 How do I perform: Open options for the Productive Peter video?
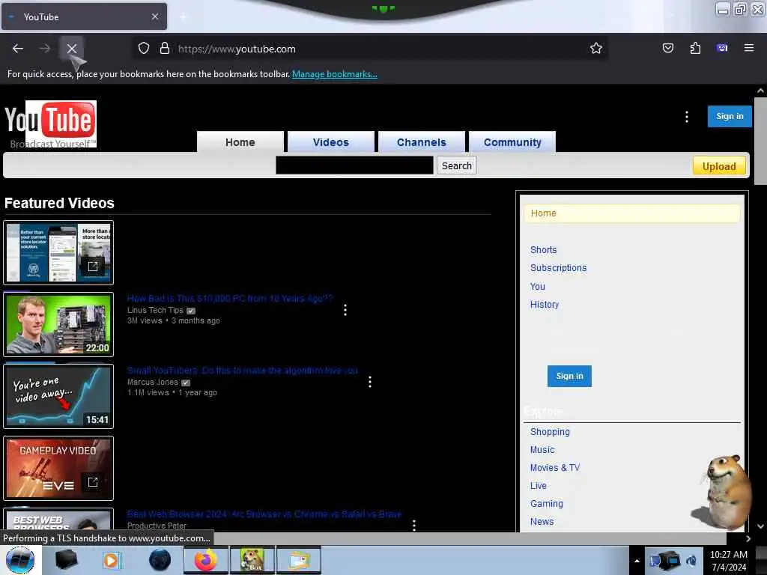tap(414, 525)
